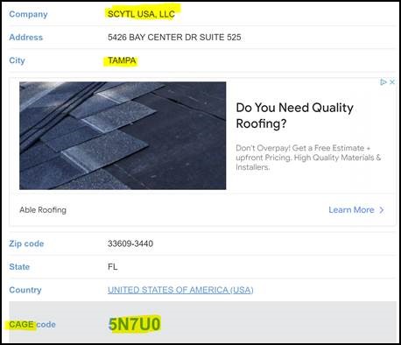Click the Learn More link
Screen dimensions: 401x345
click(x=351, y=210)
